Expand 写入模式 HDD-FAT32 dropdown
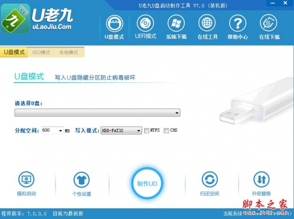 tap(121, 130)
